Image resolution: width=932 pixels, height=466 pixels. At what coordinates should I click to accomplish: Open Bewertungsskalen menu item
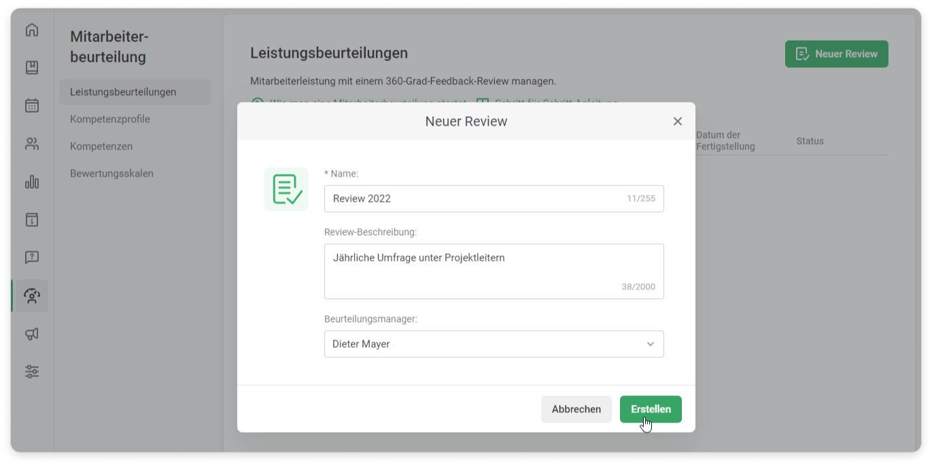[x=111, y=173]
